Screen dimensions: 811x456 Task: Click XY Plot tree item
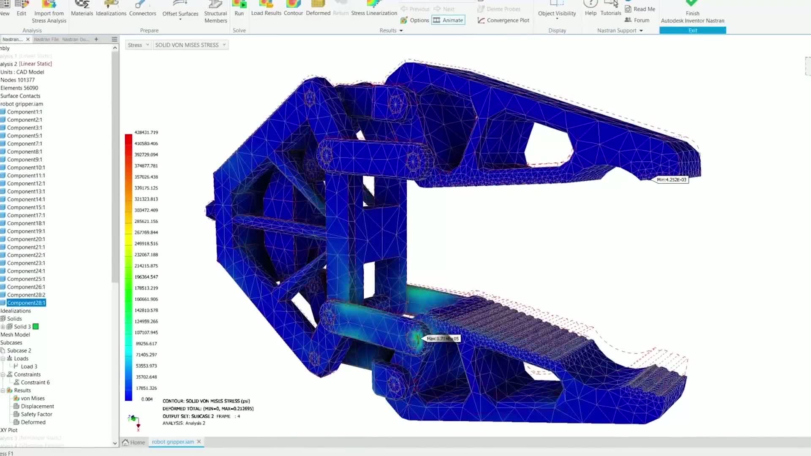tap(9, 430)
